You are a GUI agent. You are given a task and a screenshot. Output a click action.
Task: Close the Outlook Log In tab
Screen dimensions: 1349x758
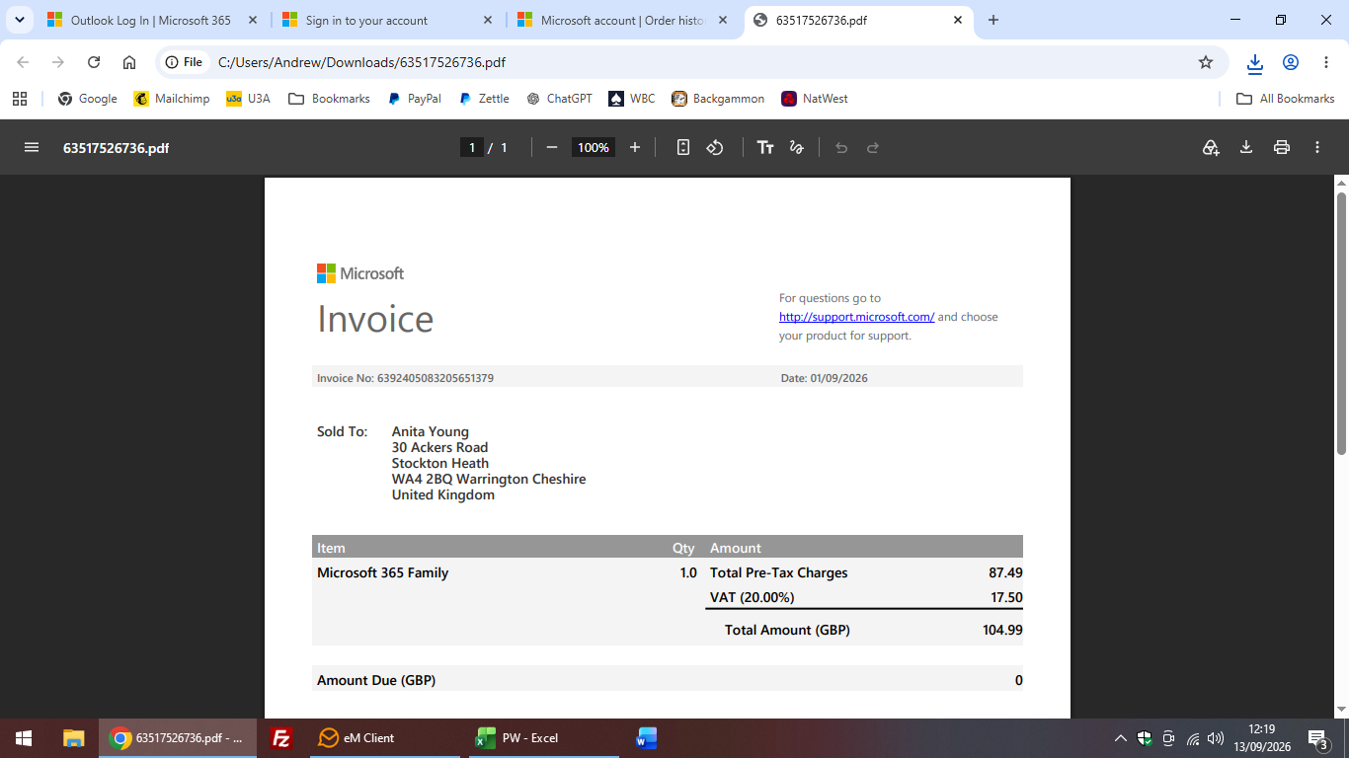click(x=253, y=20)
